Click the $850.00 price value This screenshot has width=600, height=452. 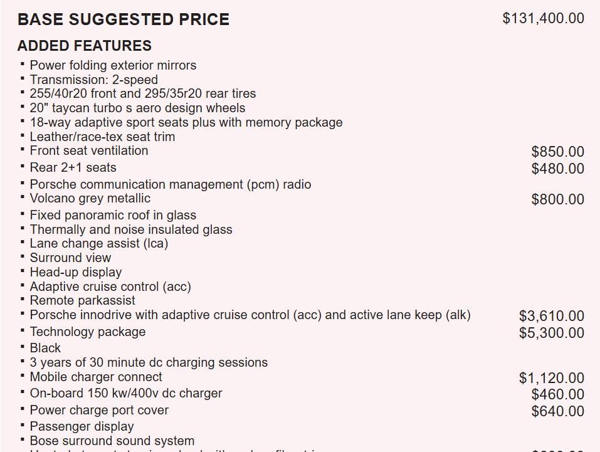click(557, 152)
